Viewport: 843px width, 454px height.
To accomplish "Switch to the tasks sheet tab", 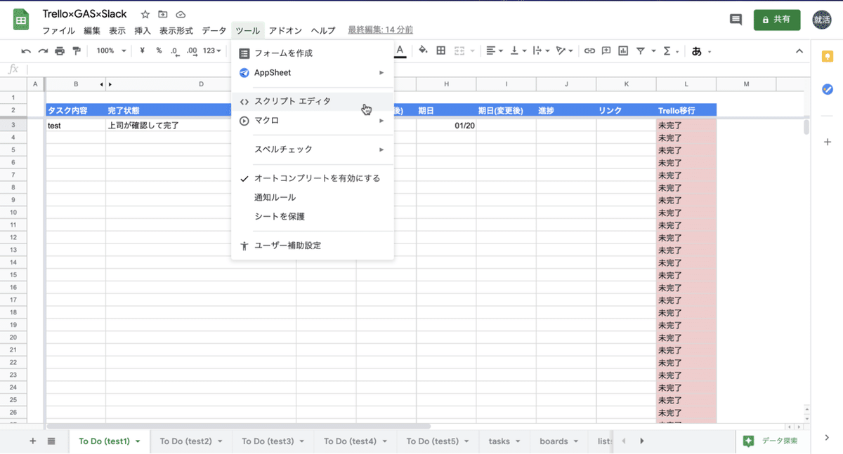I will pyautogui.click(x=499, y=441).
